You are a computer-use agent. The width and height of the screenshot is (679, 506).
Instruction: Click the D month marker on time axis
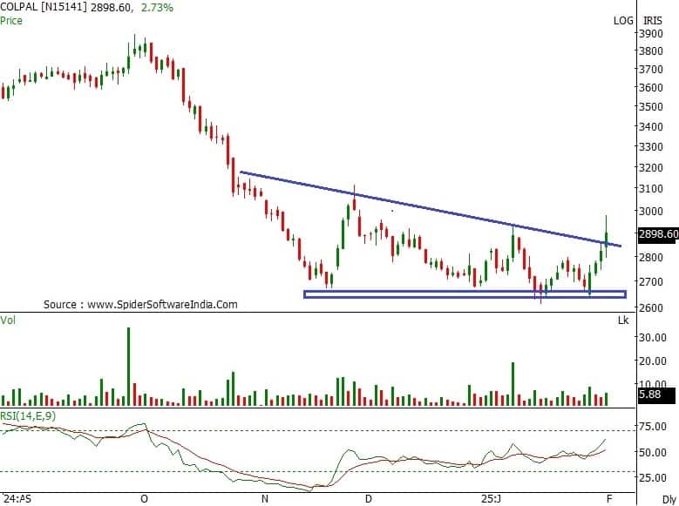pyautogui.click(x=369, y=500)
